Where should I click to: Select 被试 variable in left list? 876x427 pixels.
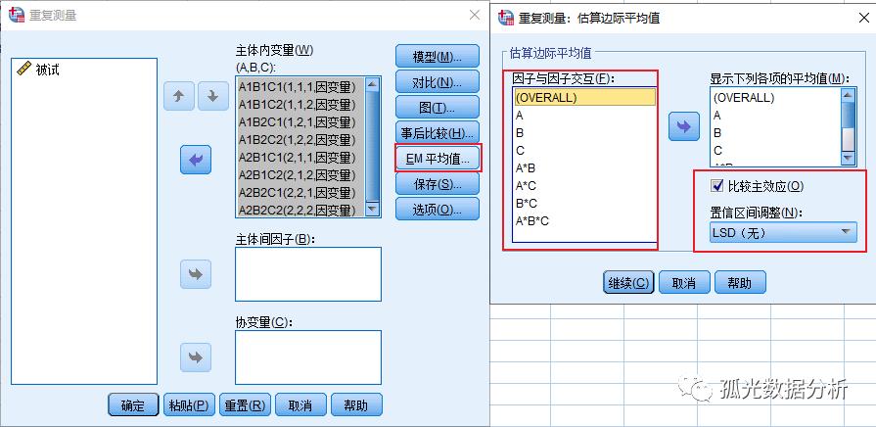(x=84, y=70)
